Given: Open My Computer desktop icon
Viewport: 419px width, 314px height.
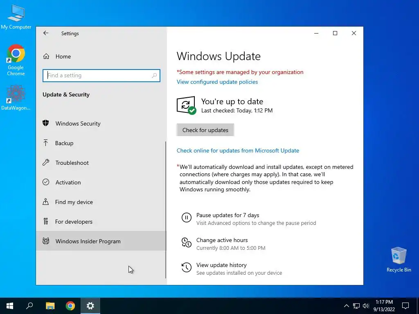Looking at the screenshot, I should tap(16, 16).
